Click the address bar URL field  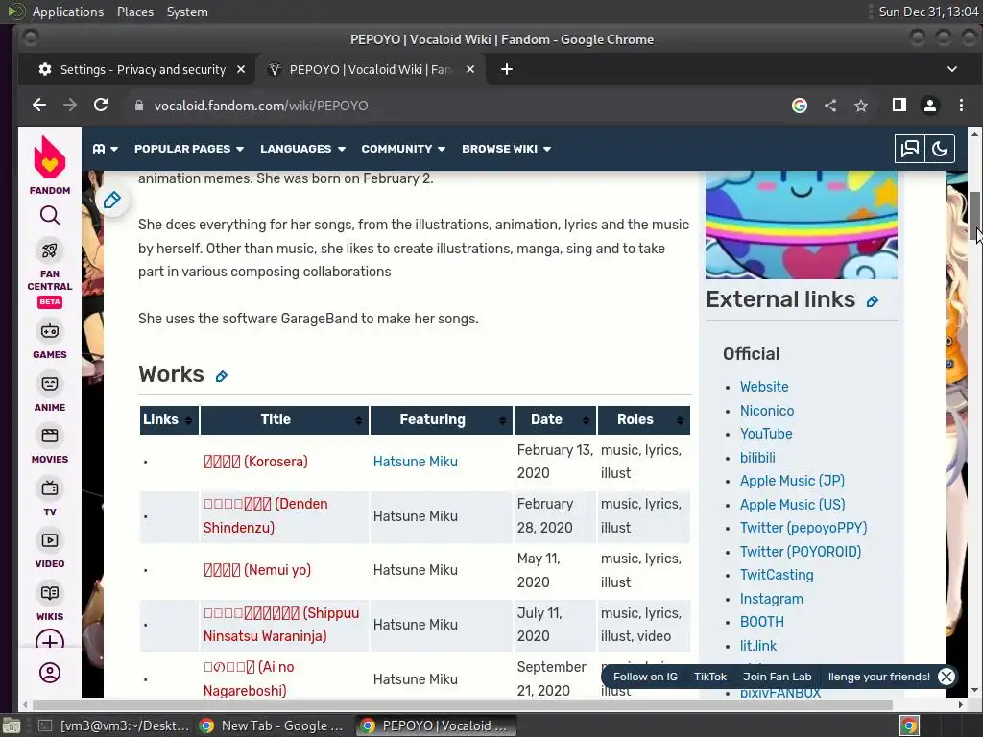[x=458, y=106]
